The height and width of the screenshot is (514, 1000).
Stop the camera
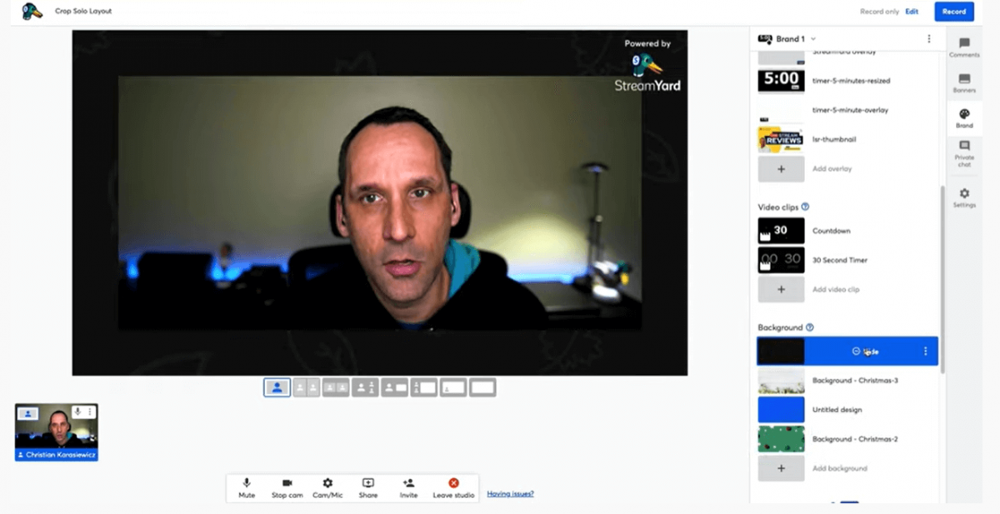click(x=287, y=488)
